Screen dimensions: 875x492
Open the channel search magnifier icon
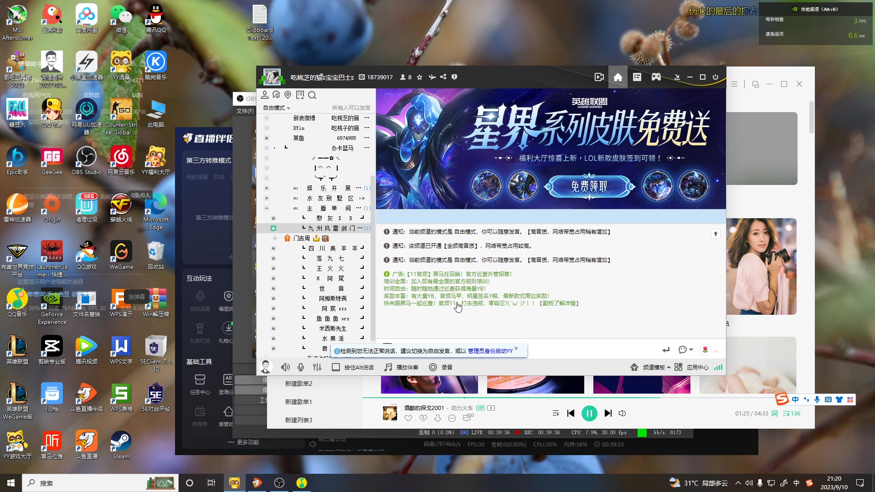tap(312, 95)
